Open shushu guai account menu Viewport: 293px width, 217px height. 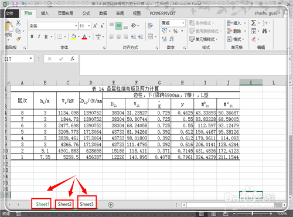point(267,13)
